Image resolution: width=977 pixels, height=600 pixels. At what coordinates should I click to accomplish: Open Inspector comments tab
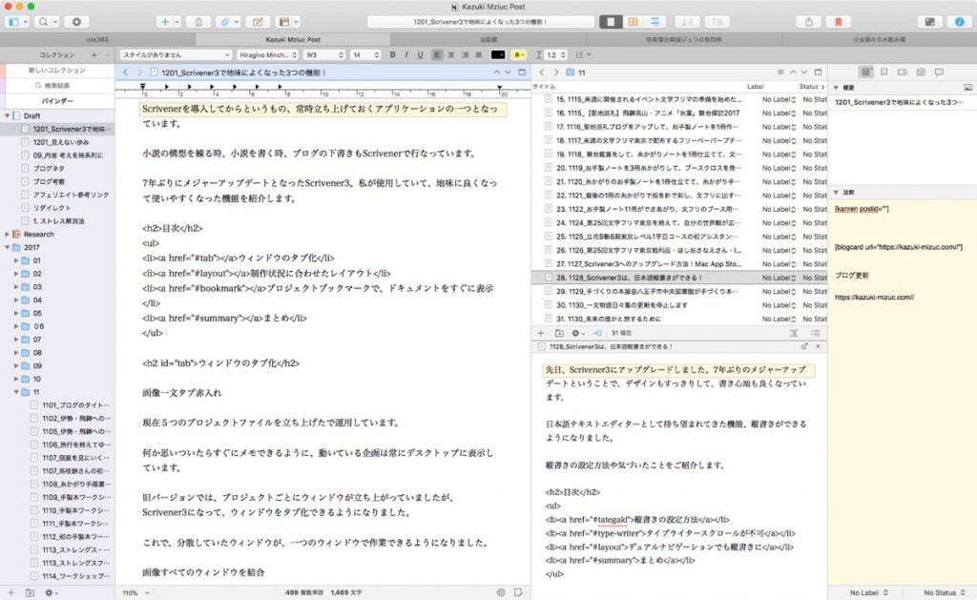939,72
